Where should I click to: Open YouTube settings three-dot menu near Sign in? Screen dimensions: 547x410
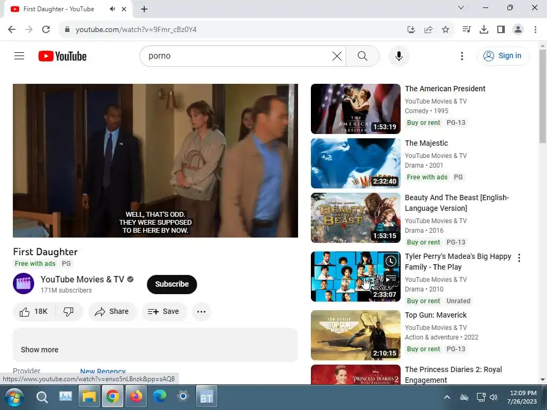pyautogui.click(x=462, y=56)
